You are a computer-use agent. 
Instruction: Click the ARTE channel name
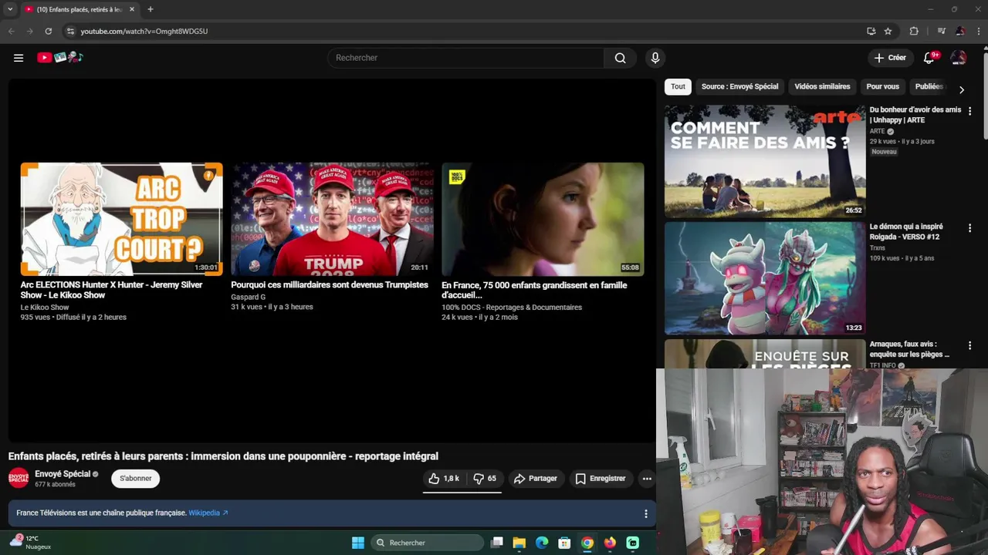(878, 131)
